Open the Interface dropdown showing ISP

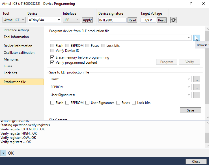[x=72, y=20]
